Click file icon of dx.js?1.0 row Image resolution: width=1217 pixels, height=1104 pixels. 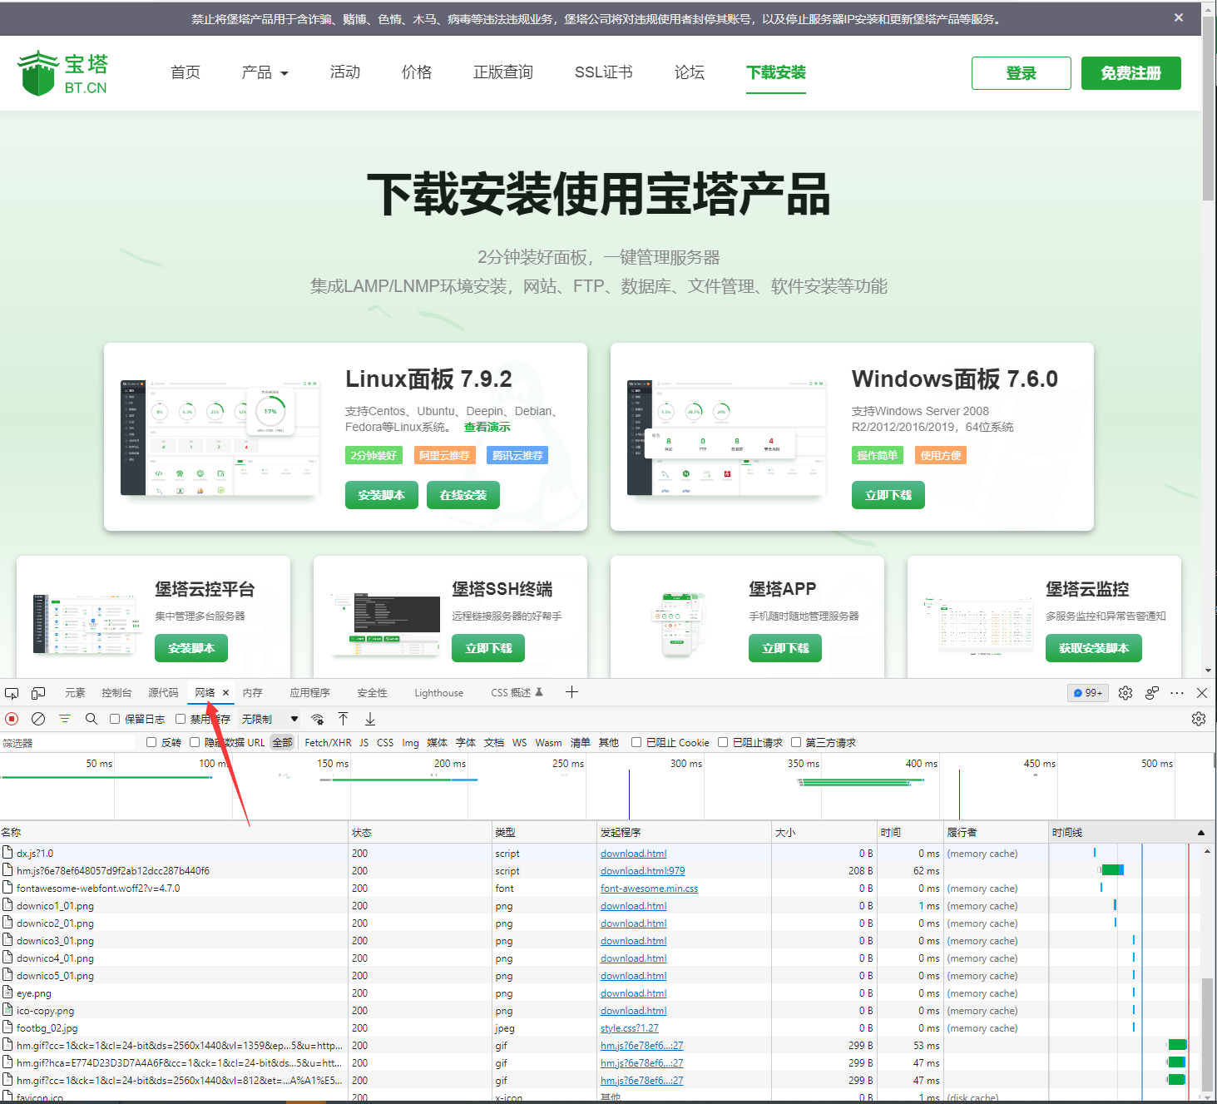7,853
